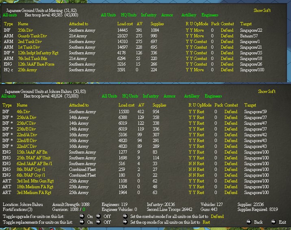Click arrow icon to toggle upgrade On
Viewport: 291px width, 230px height.
tap(82, 216)
